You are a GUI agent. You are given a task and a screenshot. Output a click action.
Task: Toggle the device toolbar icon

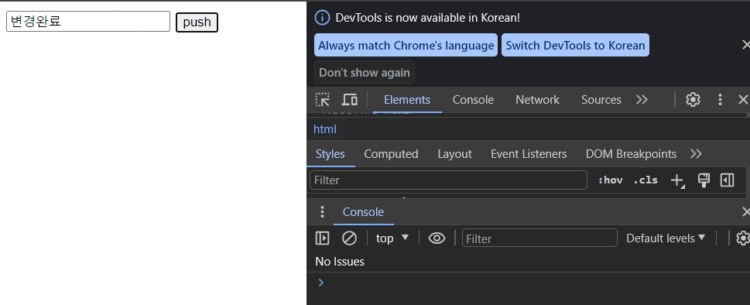[350, 99]
